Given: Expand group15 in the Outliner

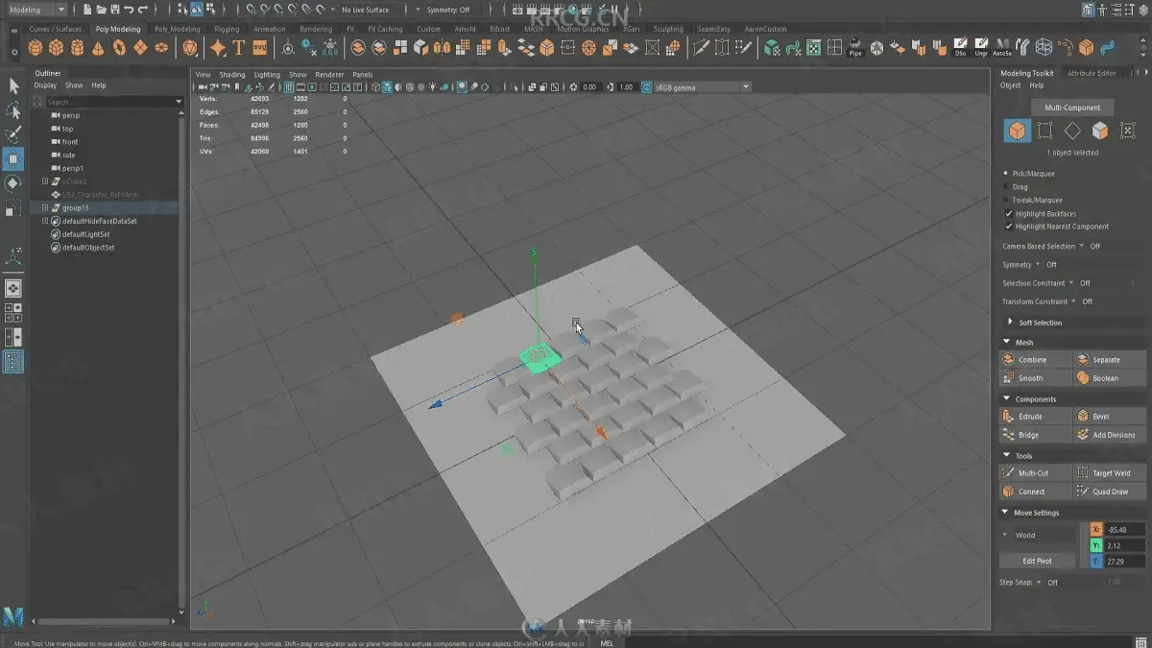Looking at the screenshot, I should click(45, 207).
